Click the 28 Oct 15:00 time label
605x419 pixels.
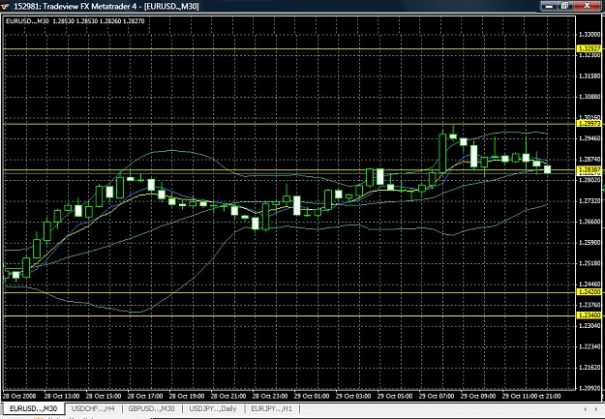(104, 396)
